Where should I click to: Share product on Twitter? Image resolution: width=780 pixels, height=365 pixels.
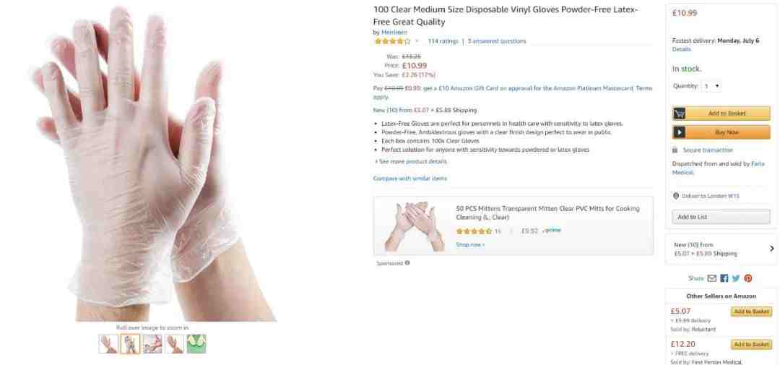pos(736,278)
